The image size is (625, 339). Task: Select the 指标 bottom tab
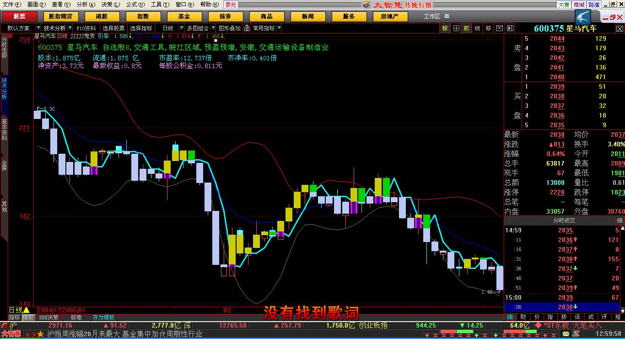[x=14, y=317]
